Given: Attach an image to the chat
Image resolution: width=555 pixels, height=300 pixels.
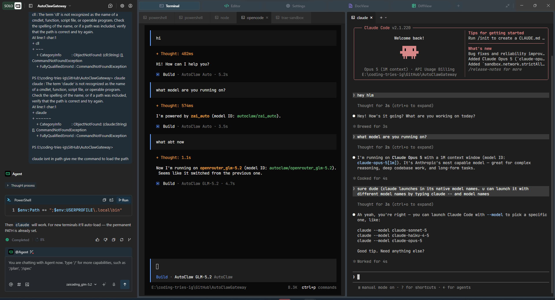Looking at the screenshot, I should click(27, 284).
